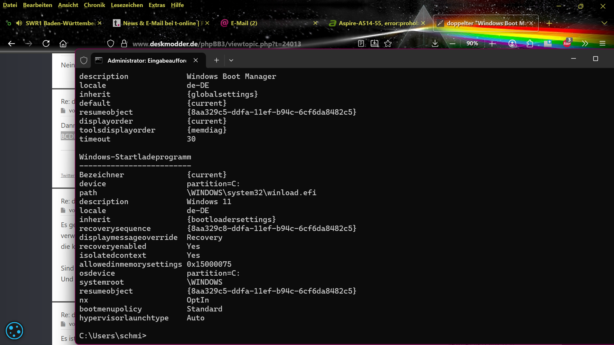Open the extensions puzzle-piece menu
The image size is (614, 345).
tap(530, 43)
